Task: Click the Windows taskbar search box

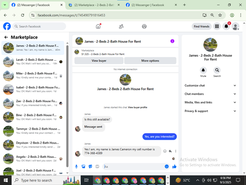Action: tap(46, 181)
